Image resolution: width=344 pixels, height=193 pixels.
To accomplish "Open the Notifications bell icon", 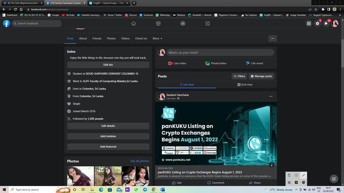I will coord(326,24).
